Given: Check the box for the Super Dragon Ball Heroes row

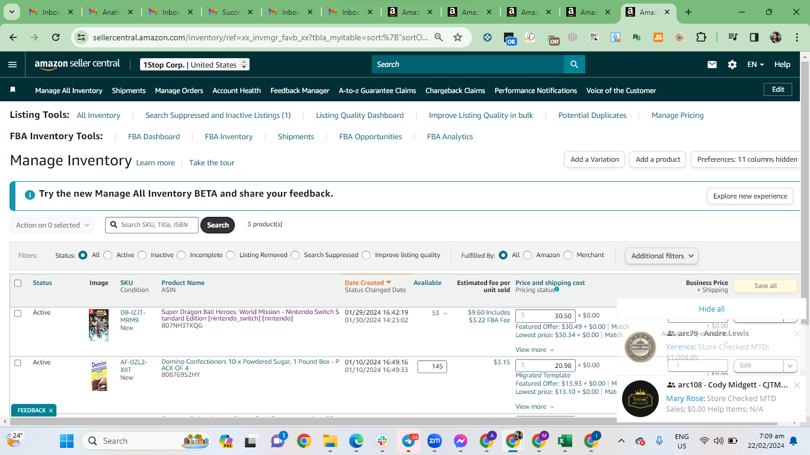Looking at the screenshot, I should tap(18, 313).
